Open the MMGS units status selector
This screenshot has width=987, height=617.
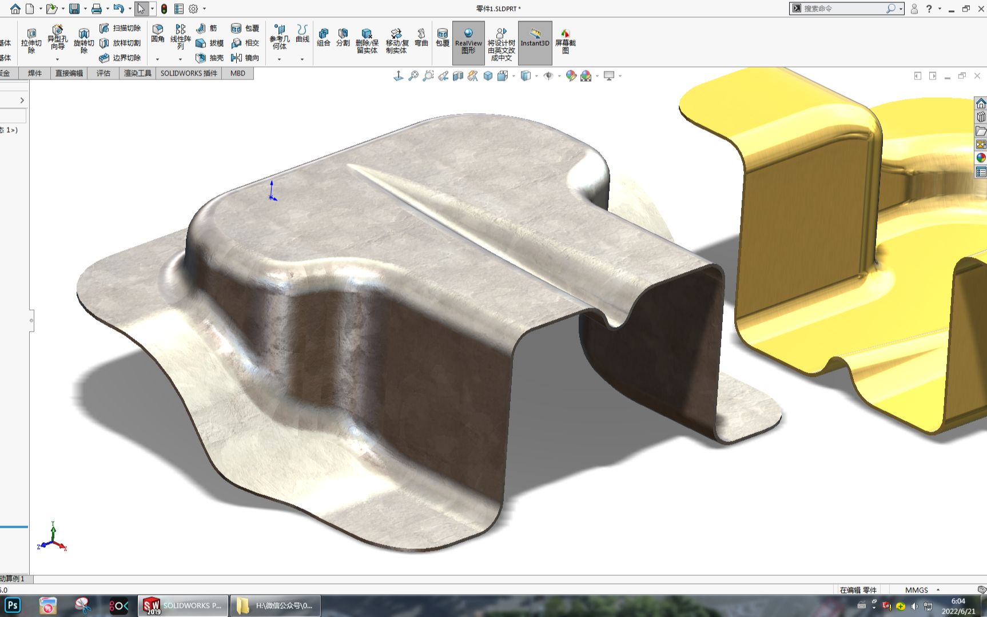point(921,590)
